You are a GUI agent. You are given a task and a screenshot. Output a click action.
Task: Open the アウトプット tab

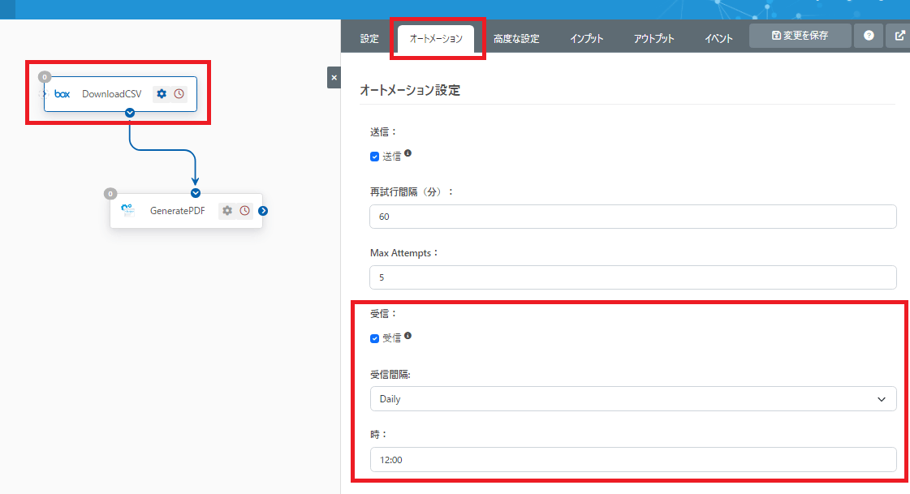click(x=653, y=38)
